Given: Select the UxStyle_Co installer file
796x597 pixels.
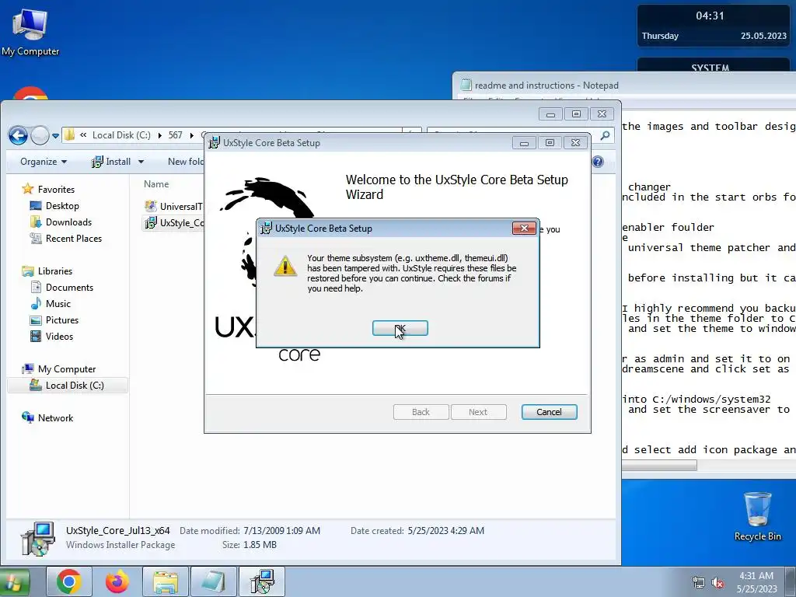Looking at the screenshot, I should [x=173, y=222].
